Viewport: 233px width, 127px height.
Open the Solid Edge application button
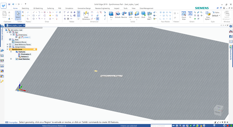[3, 6]
